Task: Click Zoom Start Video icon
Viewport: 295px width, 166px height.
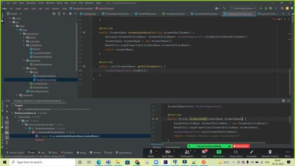Action: (168, 152)
